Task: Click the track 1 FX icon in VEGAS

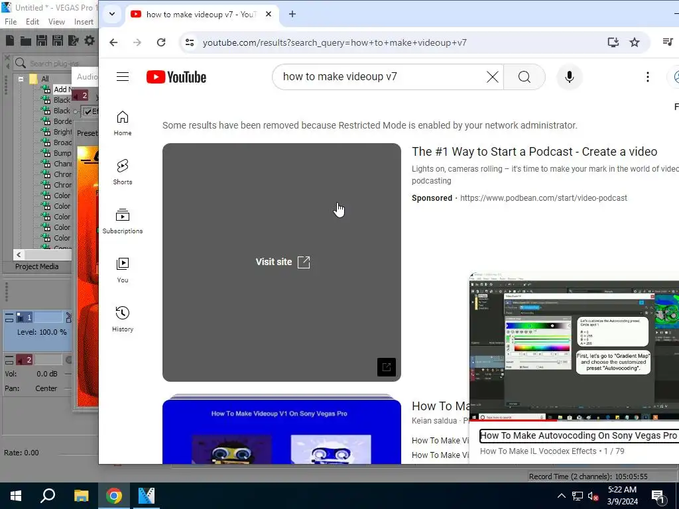Action: click(x=68, y=317)
